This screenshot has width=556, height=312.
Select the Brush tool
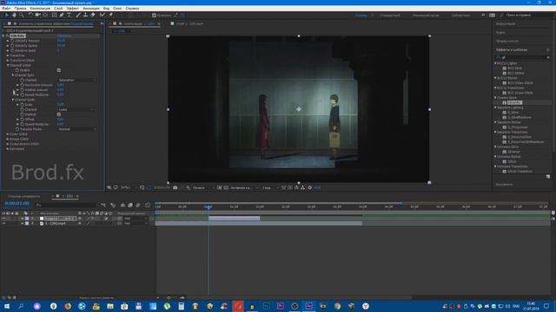(78, 16)
